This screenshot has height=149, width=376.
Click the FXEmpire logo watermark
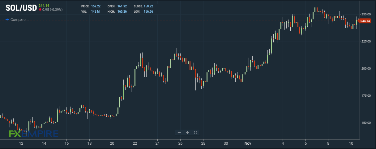pos(33,134)
